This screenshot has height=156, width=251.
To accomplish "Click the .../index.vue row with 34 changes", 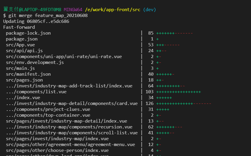I will pyautogui.click(x=23, y=98).
